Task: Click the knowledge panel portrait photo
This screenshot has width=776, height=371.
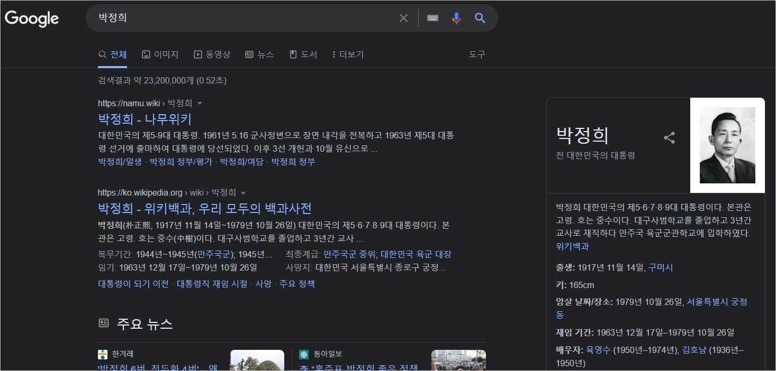Action: point(727,145)
